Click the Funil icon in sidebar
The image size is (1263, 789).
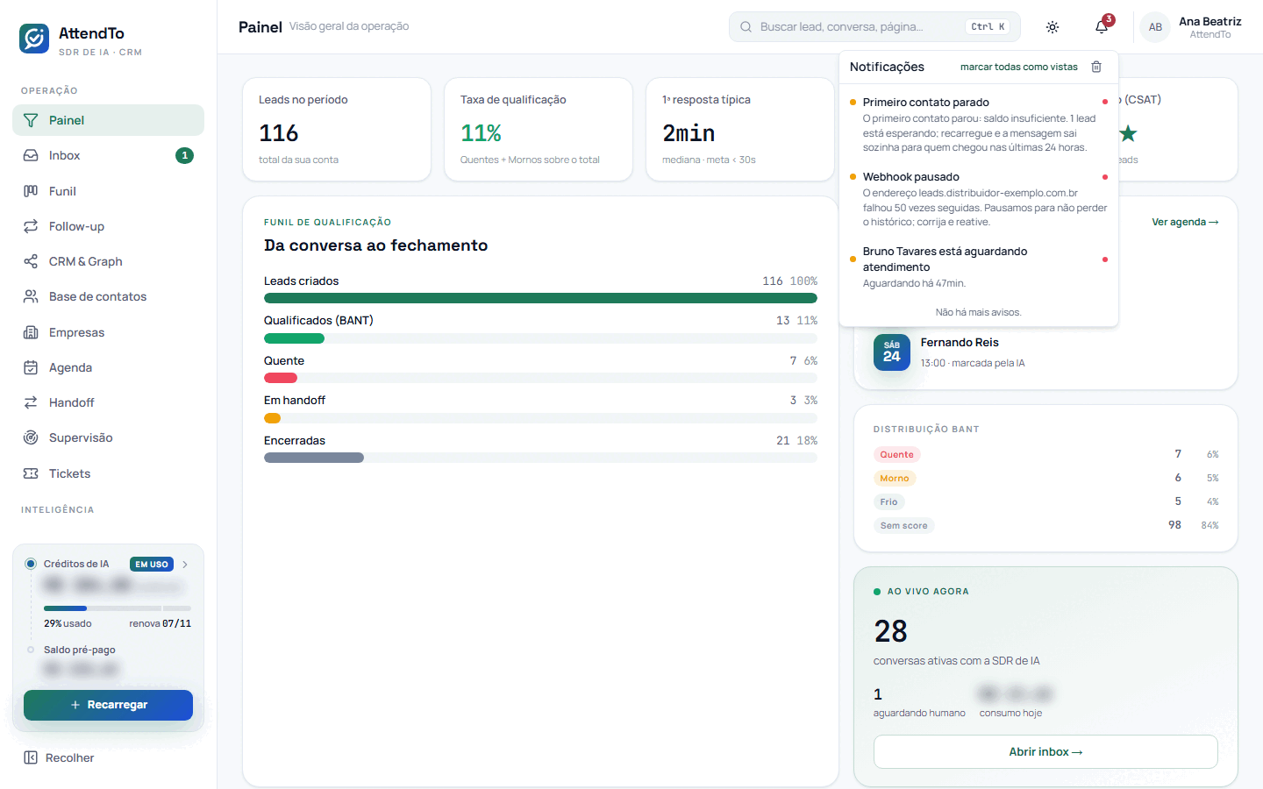point(31,191)
